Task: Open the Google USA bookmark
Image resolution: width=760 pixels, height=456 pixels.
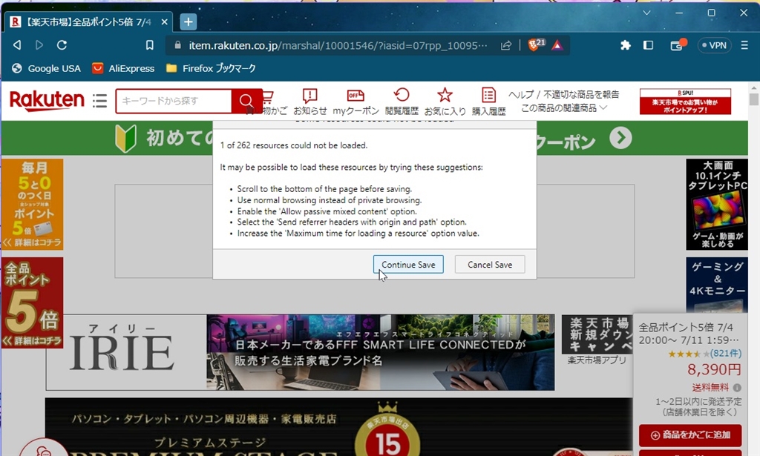Action: pos(46,68)
